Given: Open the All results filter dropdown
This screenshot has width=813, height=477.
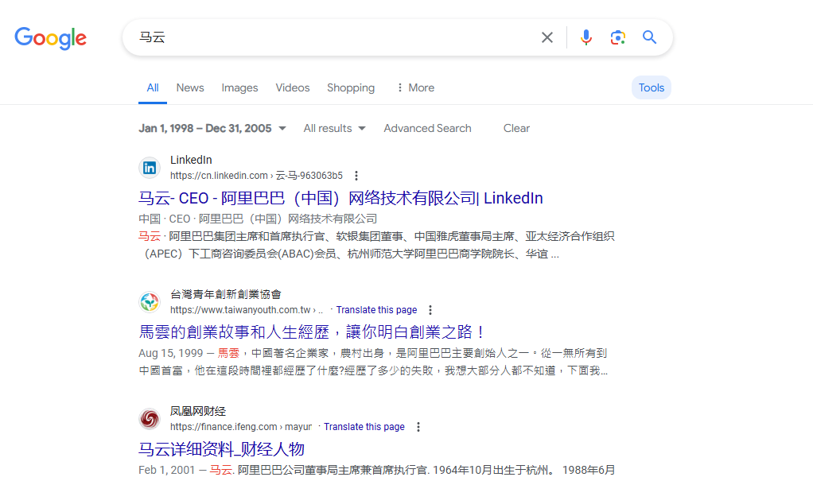Looking at the screenshot, I should [x=334, y=129].
